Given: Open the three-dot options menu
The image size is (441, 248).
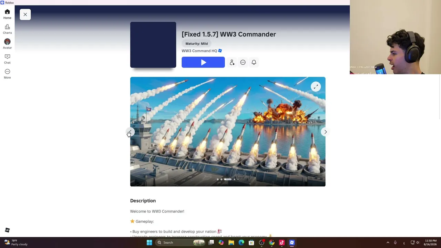Looking at the screenshot, I should 243,62.
